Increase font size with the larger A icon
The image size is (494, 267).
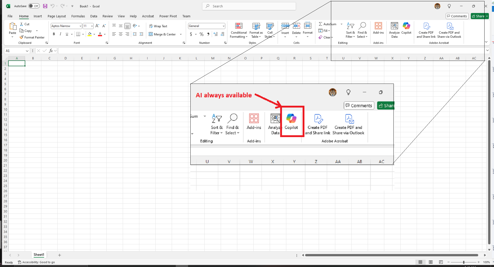pyautogui.click(x=97, y=26)
